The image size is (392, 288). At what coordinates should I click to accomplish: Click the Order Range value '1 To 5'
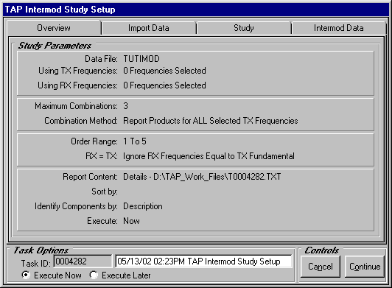tap(135, 141)
